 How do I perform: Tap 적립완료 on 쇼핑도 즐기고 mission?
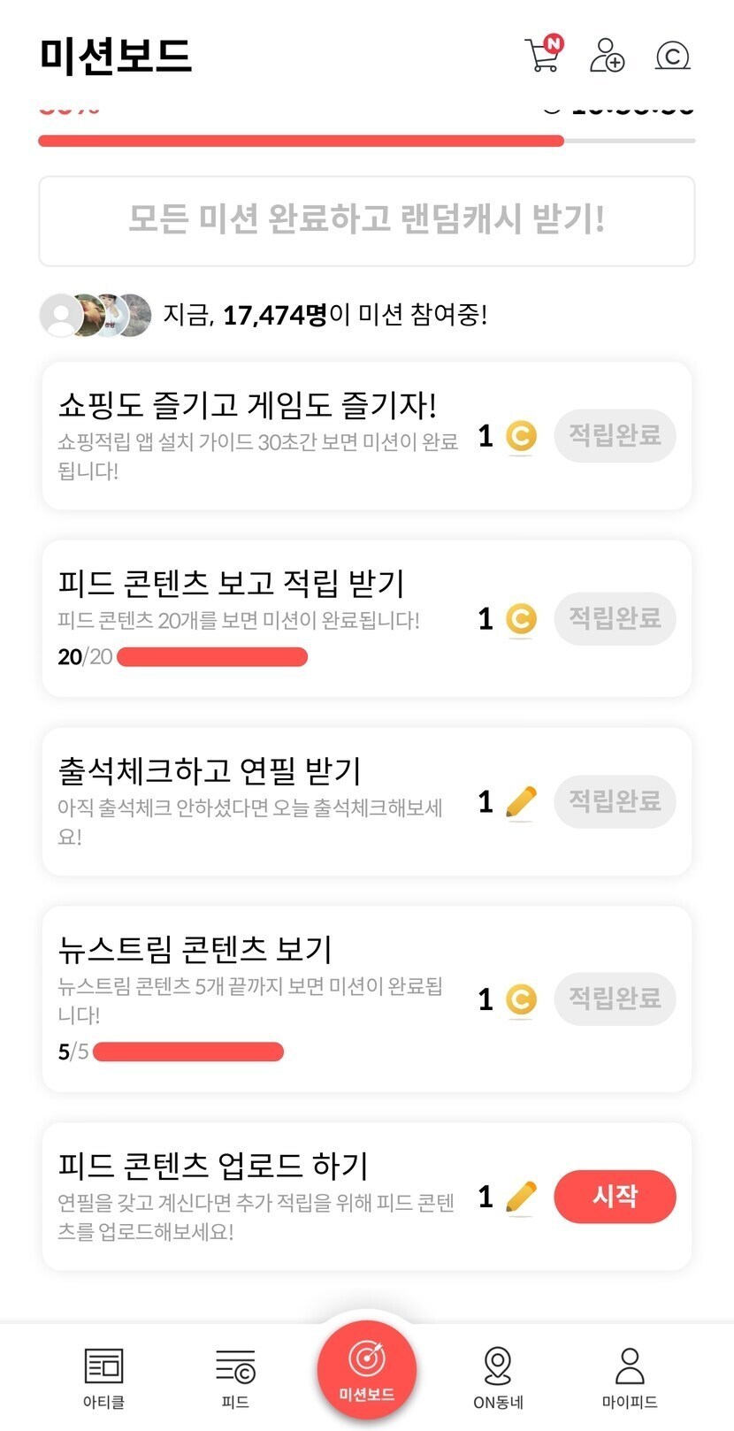tap(615, 435)
